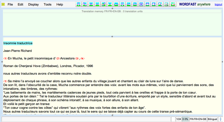Click the down arrow icon between left and right arrows
The width and height of the screenshot is (224, 122).
pos(122,4)
